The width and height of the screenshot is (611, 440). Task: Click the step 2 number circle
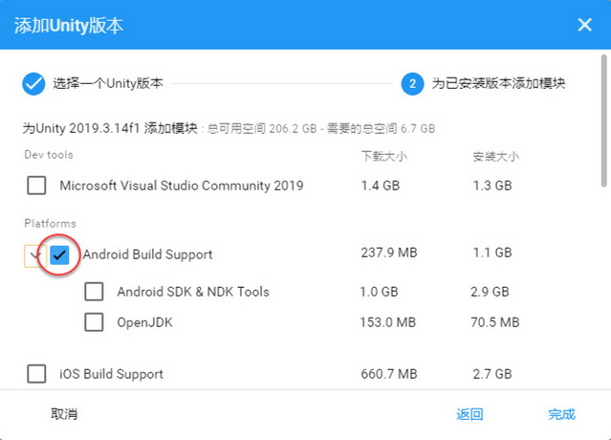coord(412,84)
